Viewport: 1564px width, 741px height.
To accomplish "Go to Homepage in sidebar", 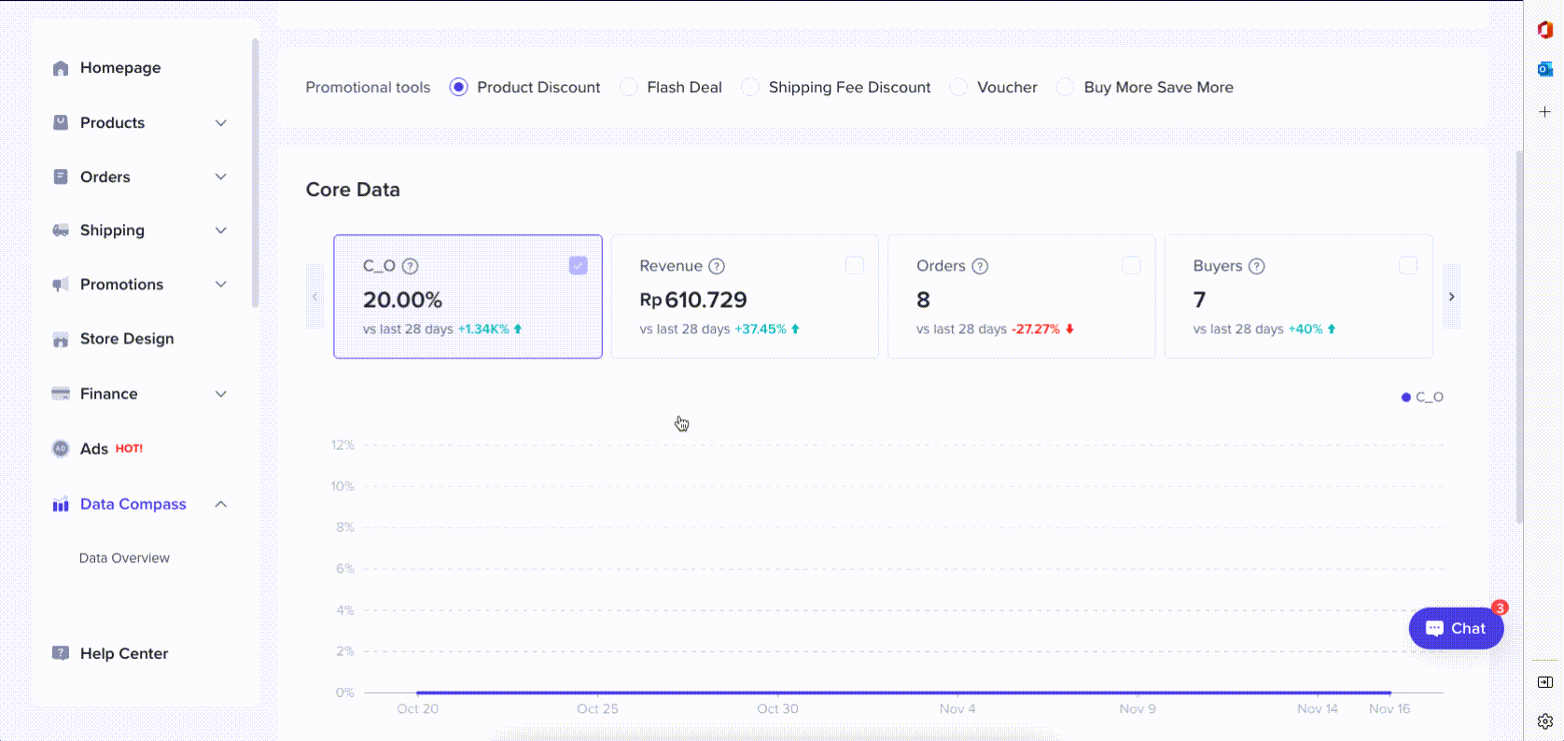I will coord(119,68).
